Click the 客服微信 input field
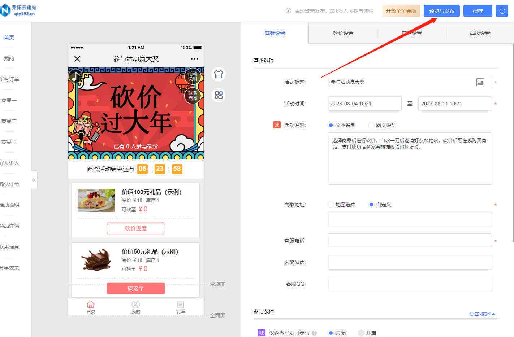The image size is (514, 337). pos(410,262)
